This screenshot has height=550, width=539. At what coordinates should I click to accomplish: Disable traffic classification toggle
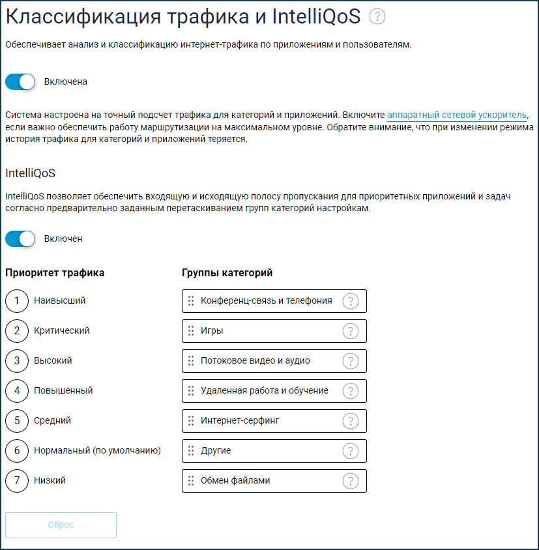[x=20, y=82]
